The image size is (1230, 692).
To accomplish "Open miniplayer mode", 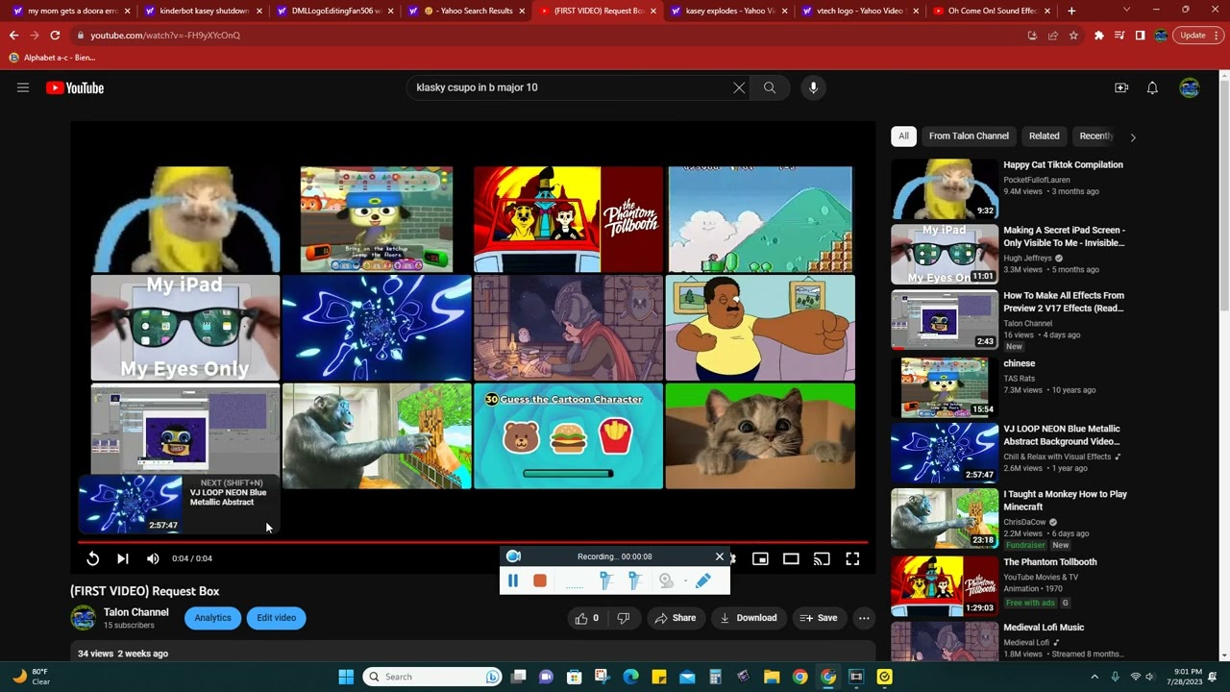I will [x=760, y=558].
